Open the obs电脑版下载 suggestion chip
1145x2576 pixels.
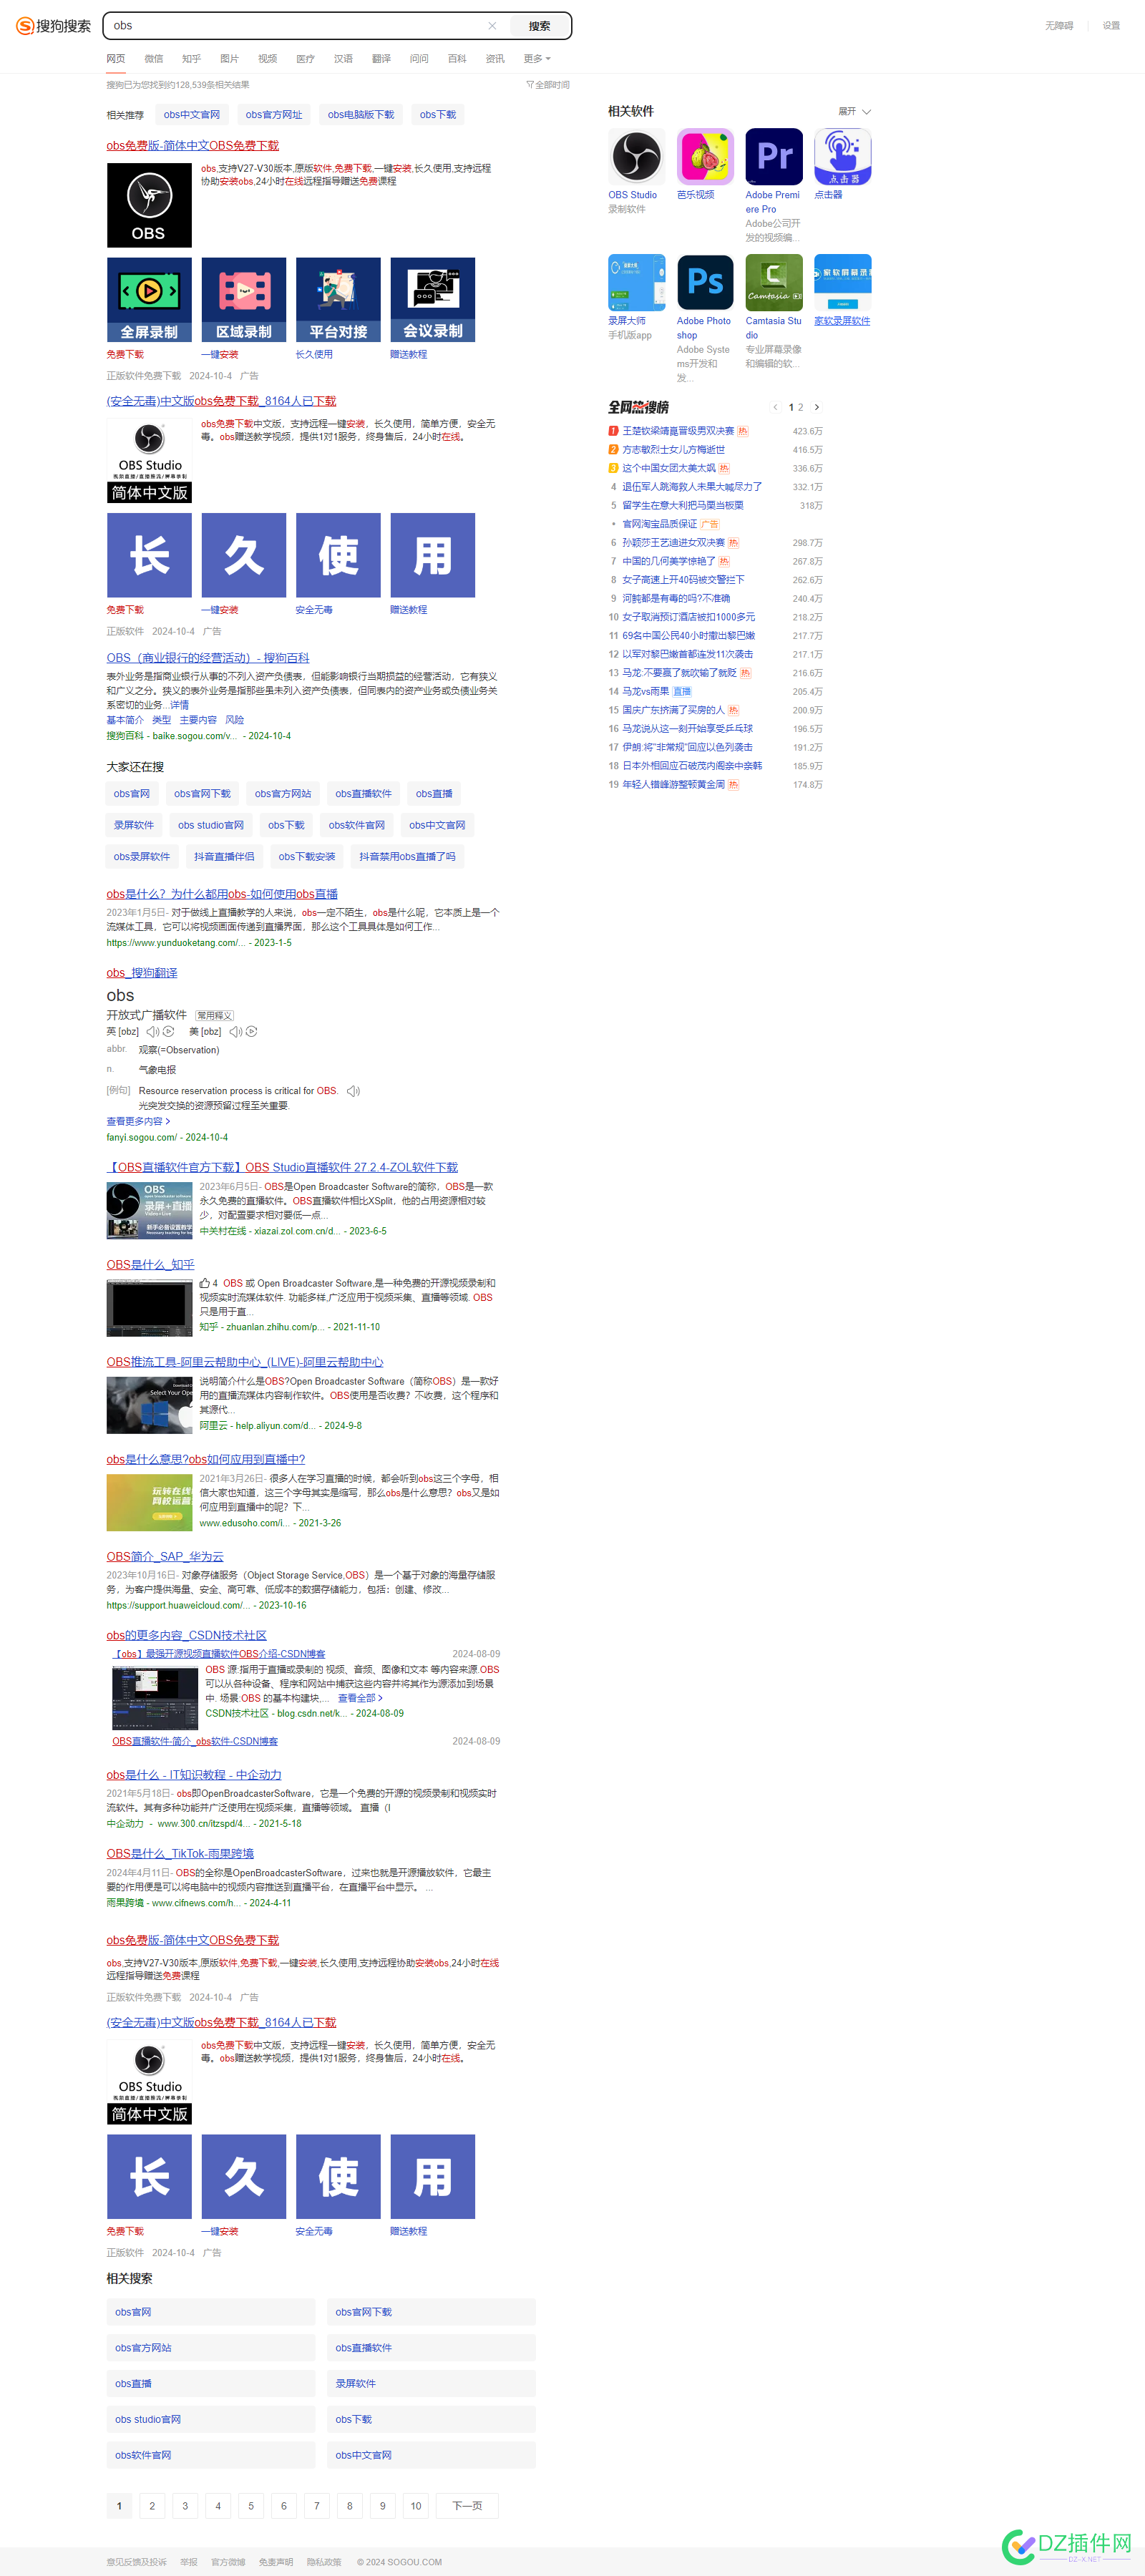click(x=361, y=115)
